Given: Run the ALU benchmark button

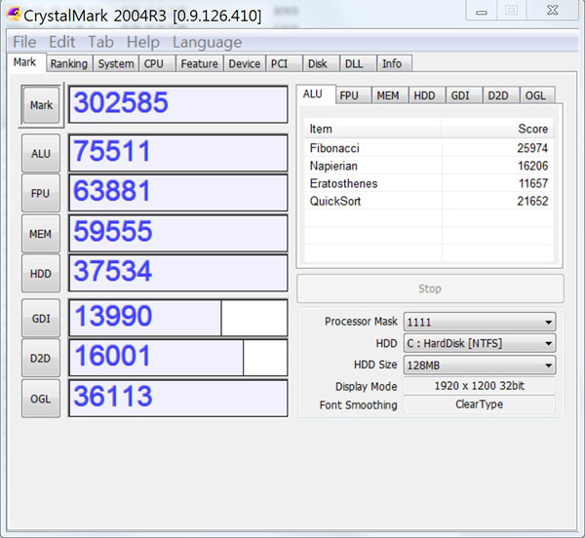Looking at the screenshot, I should point(41,153).
